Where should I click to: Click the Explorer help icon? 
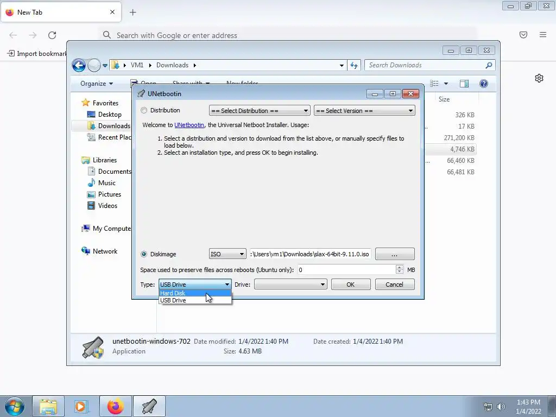(484, 84)
